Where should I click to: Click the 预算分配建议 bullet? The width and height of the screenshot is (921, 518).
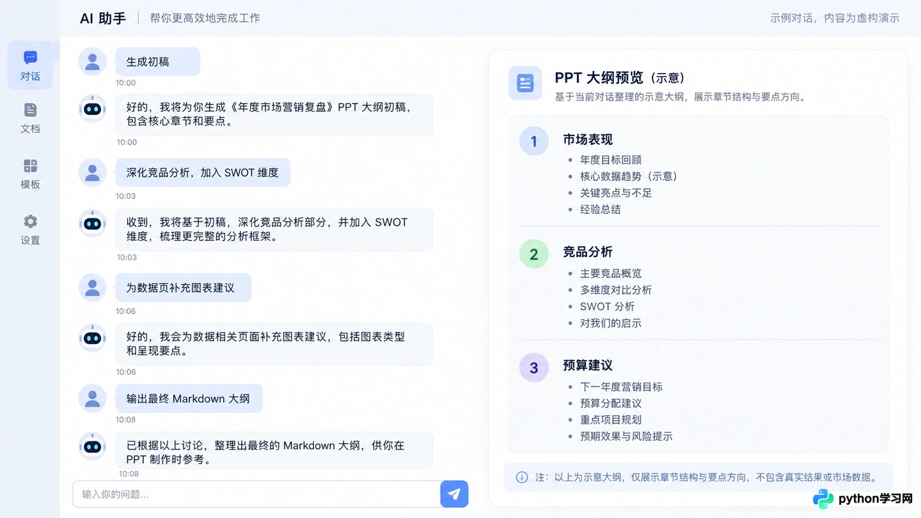pos(611,404)
